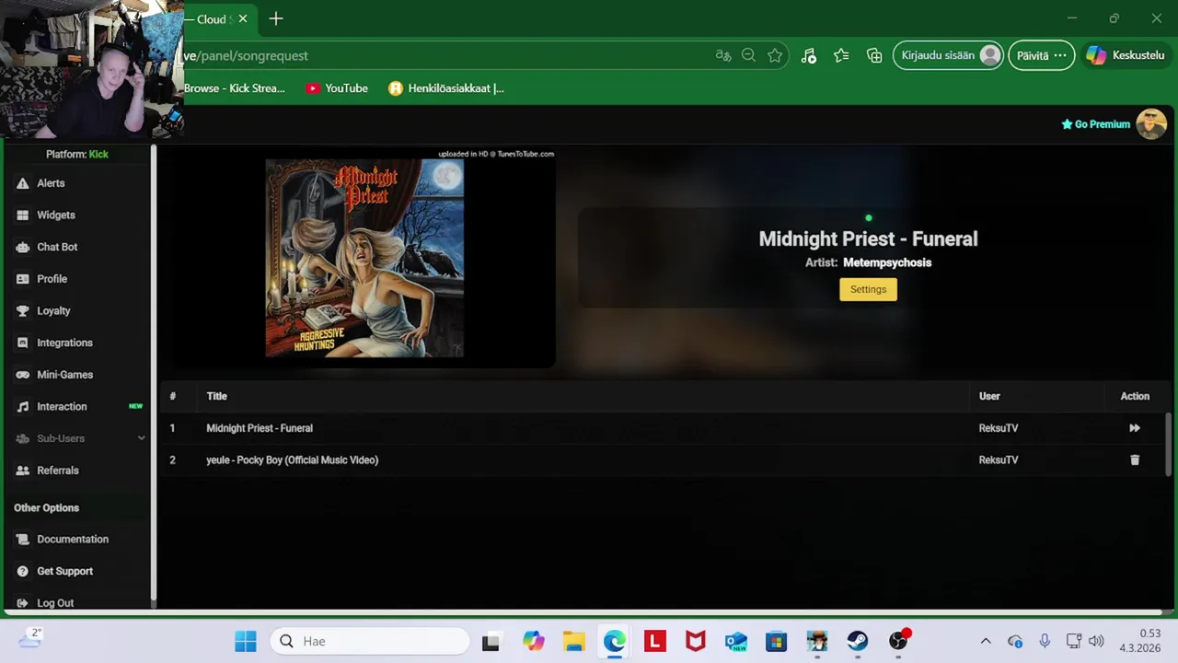Viewport: 1178px width, 663px height.
Task: Open the YouTube bookmark
Action: 337,88
